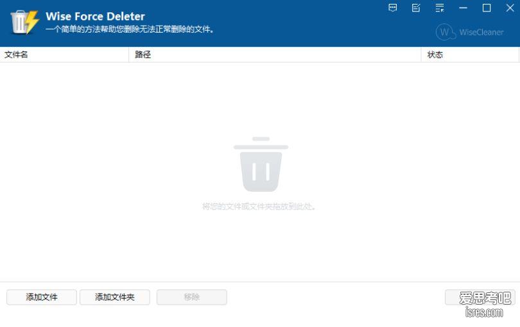Click the Wise Force Deleter trash logo

[25, 22]
